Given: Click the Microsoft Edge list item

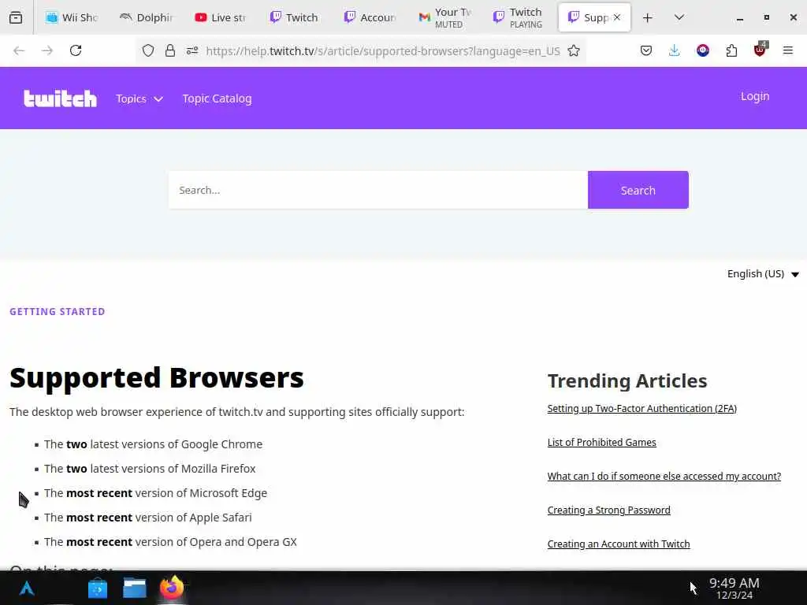Looking at the screenshot, I should [155, 493].
